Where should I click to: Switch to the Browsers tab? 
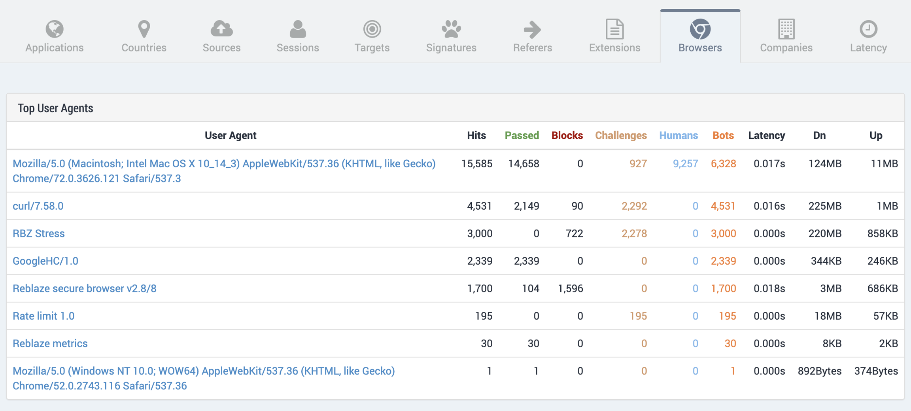coord(700,36)
